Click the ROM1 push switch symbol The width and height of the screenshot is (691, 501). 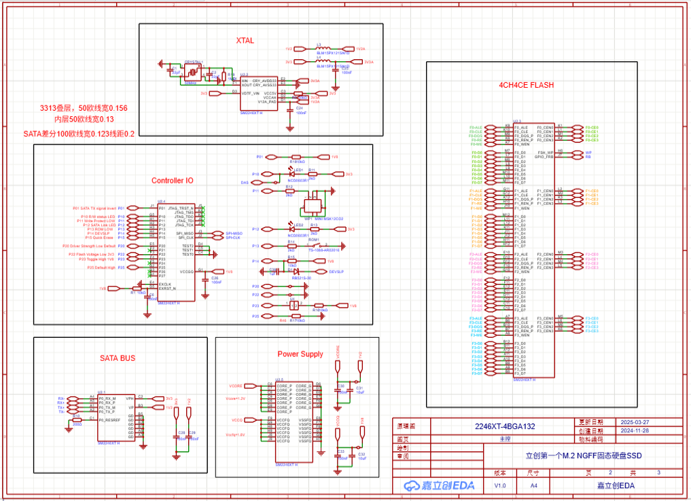tap(316, 245)
